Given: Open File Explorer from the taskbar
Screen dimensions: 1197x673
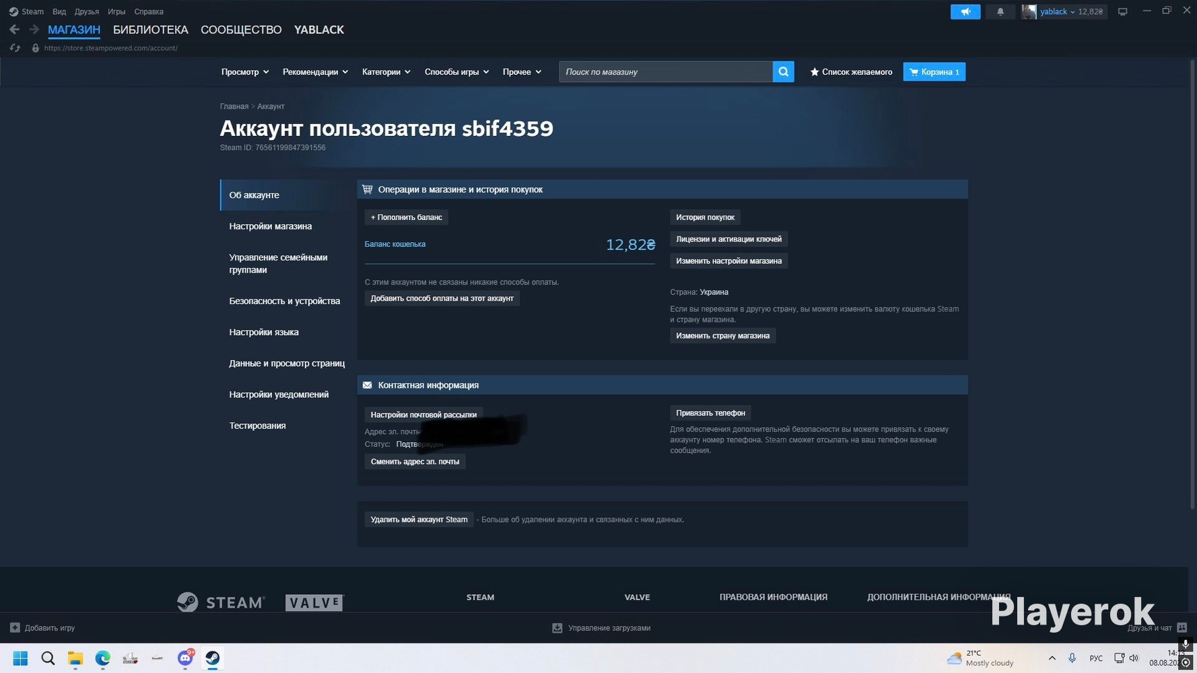Looking at the screenshot, I should pyautogui.click(x=75, y=658).
